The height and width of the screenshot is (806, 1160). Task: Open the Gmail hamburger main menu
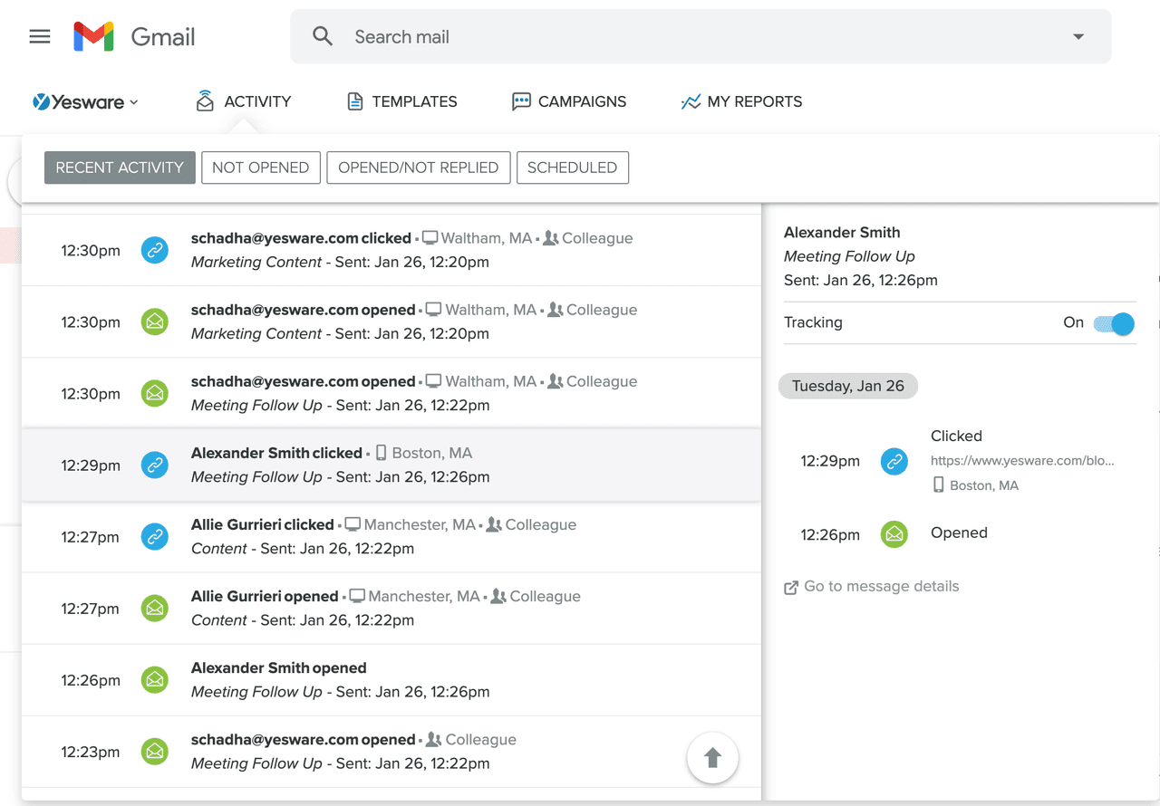pos(40,37)
